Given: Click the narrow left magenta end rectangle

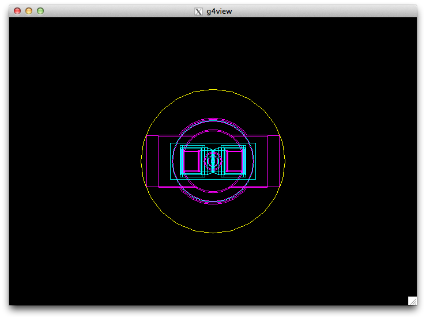Looking at the screenshot, I should [152, 161].
